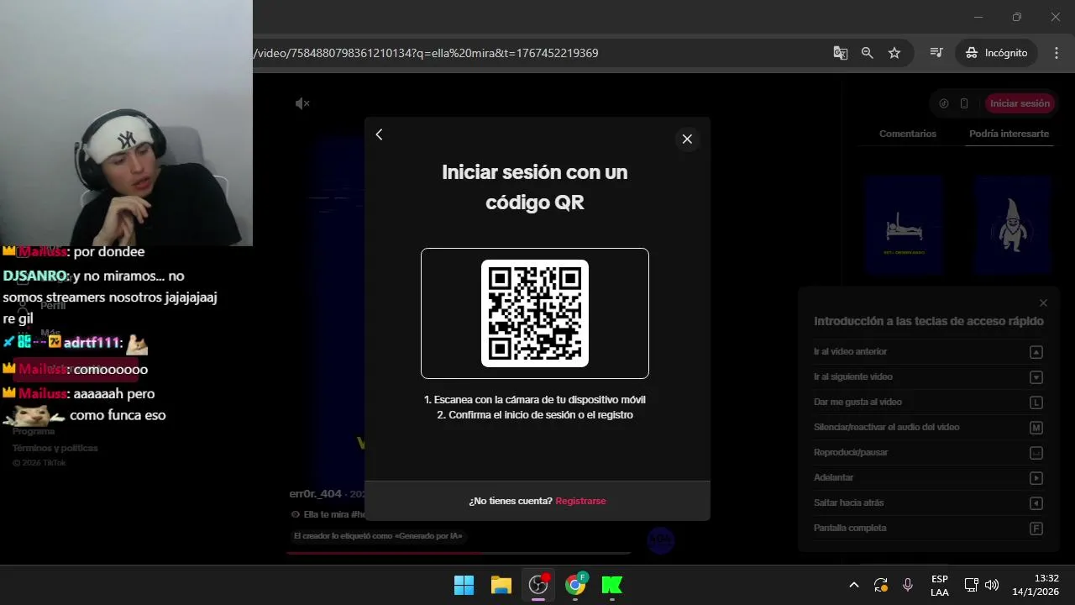Close the keyboard shortcuts panel
Screen dimensions: 1075x605
pos(1043,303)
